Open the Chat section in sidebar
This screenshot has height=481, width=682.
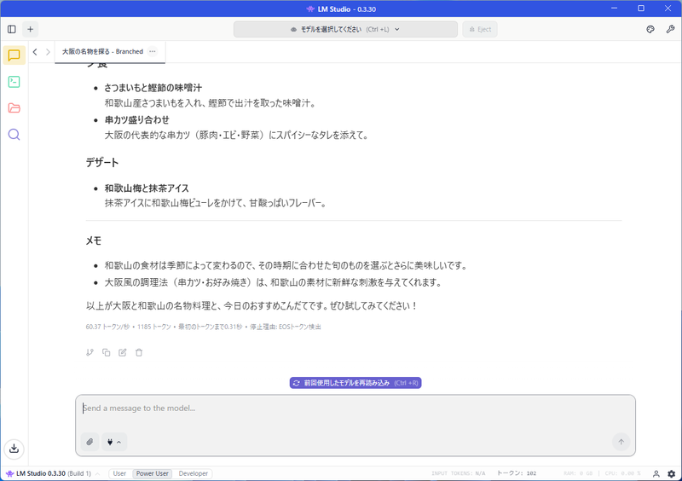14,55
